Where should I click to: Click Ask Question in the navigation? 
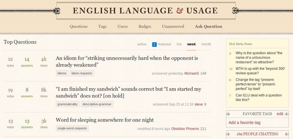(208, 26)
